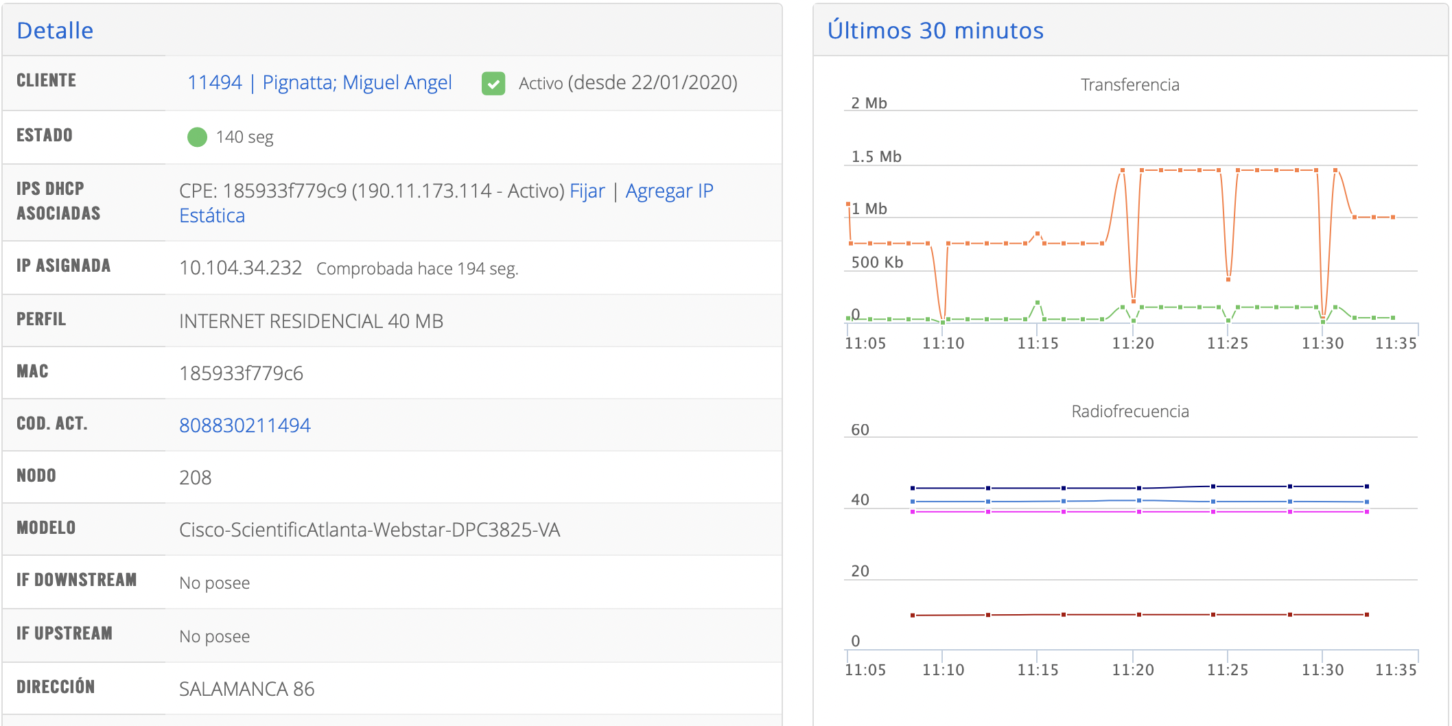Screen dimensions: 1452x726
Task: Click the modem model Cisco DPC3825 text
Action: pos(369,530)
